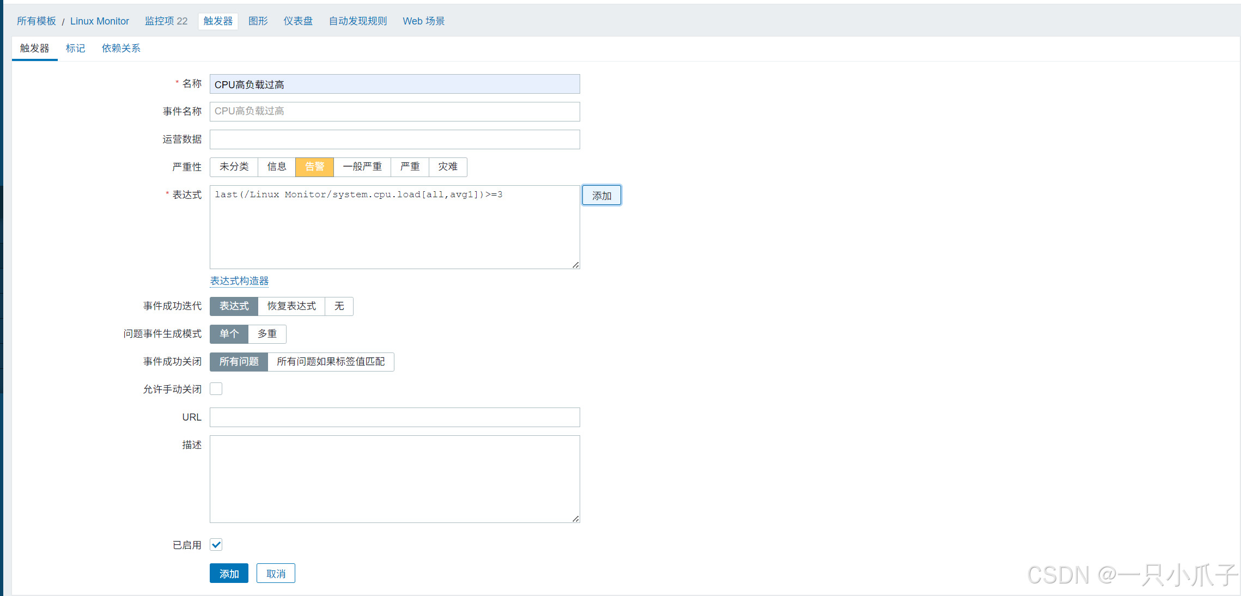Set severity to 信息

point(277,167)
